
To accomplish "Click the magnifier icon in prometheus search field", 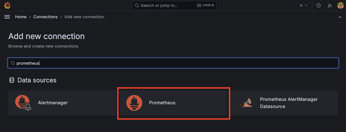I will pyautogui.click(x=13, y=63).
